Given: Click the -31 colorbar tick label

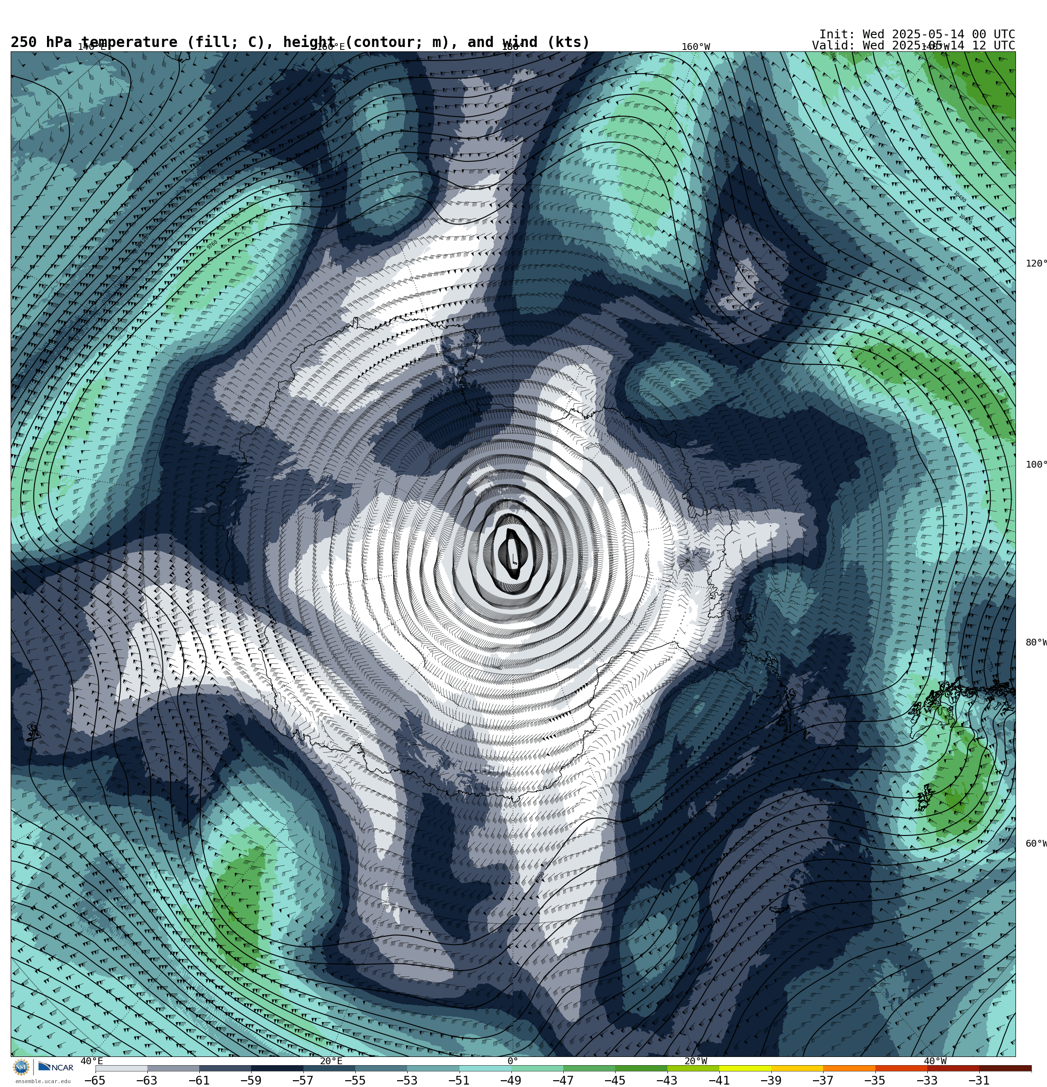Looking at the screenshot, I should [979, 1080].
